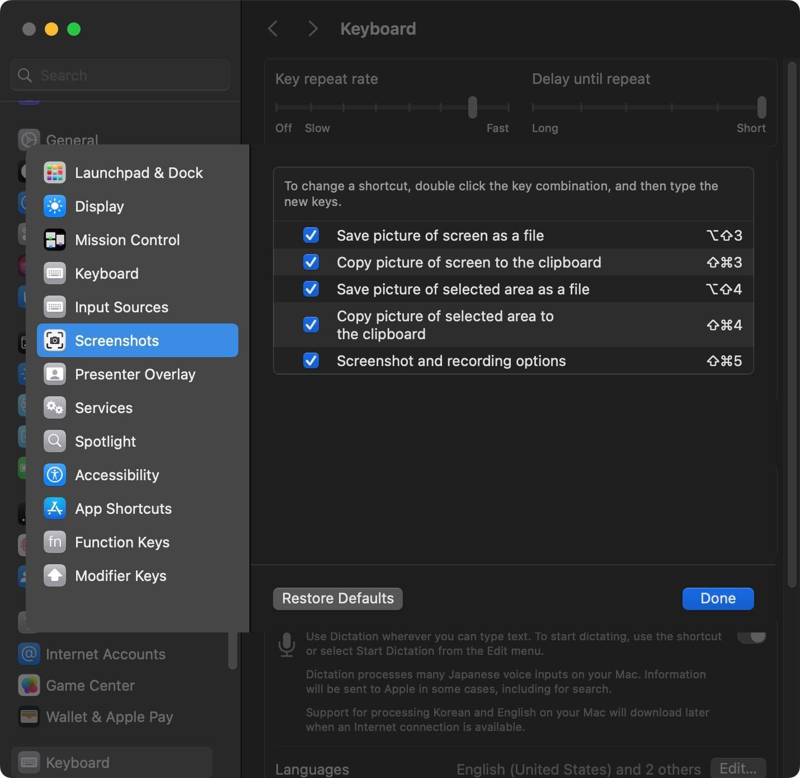Click the Mission Control icon
Viewport: 800px width, 778px height.
click(x=55, y=240)
